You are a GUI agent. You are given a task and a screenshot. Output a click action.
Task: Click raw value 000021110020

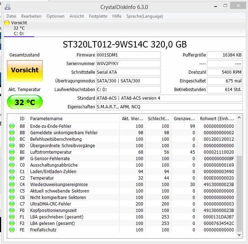click(x=219, y=152)
